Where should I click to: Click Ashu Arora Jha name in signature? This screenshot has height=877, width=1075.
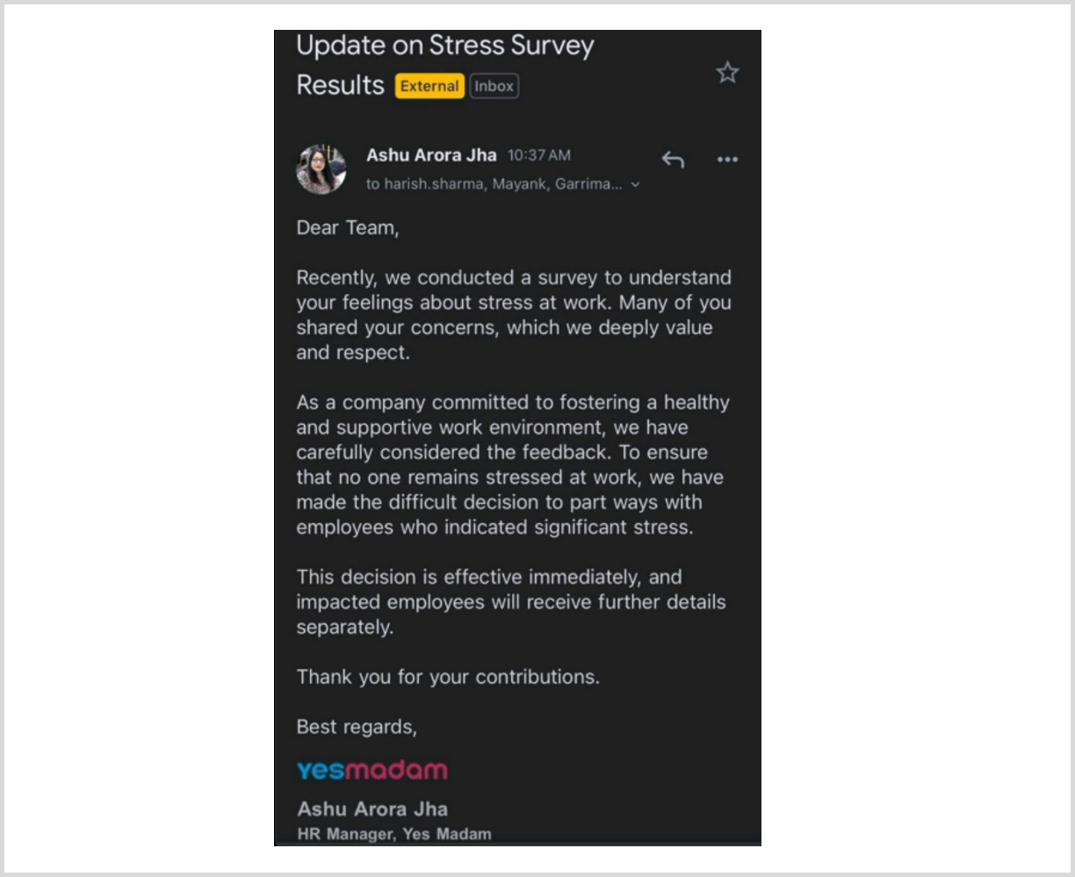tap(372, 809)
